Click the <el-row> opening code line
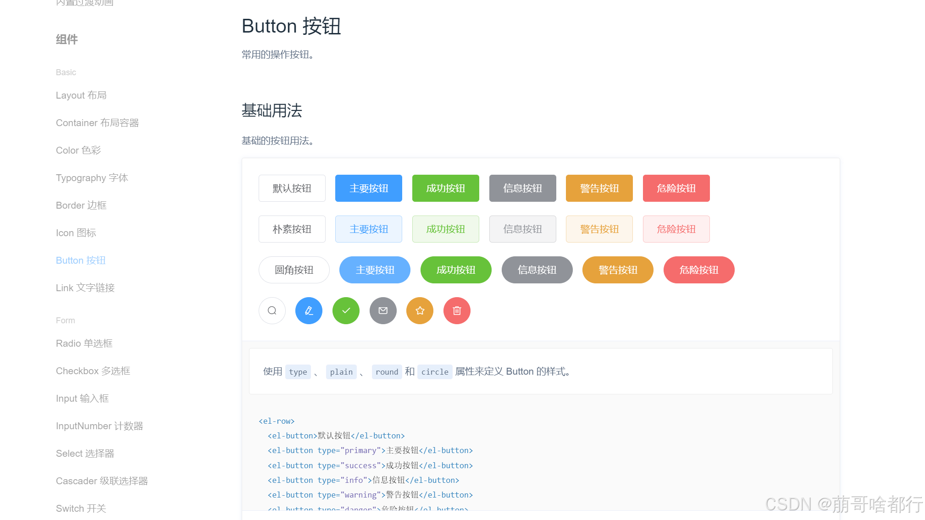This screenshot has width=925, height=520. (x=277, y=421)
